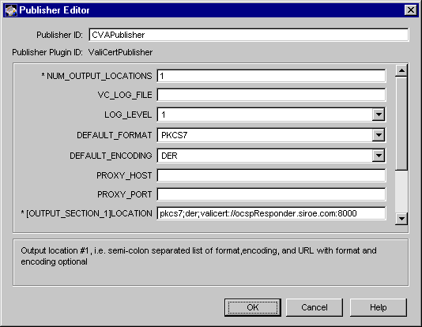Click the ValiCertPublisher plugin ID text
The height and width of the screenshot is (327, 422).
click(x=120, y=52)
